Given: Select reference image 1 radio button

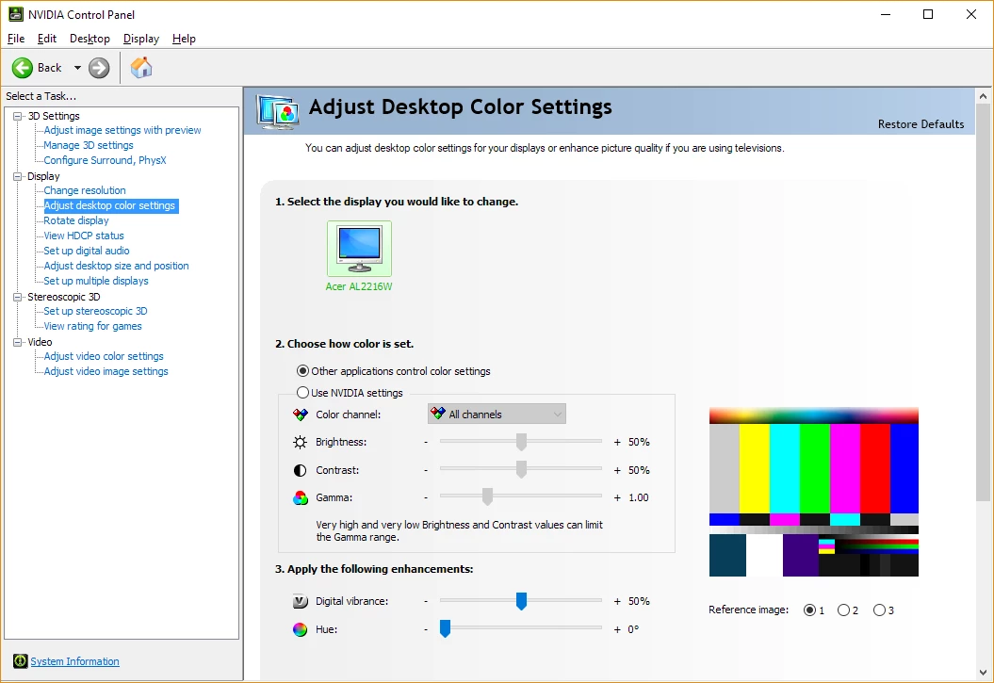Looking at the screenshot, I should pyautogui.click(x=809, y=610).
